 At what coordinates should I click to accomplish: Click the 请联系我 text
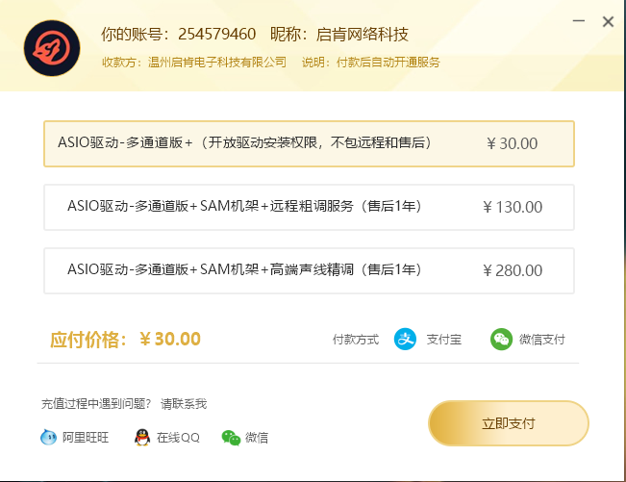[x=184, y=404]
